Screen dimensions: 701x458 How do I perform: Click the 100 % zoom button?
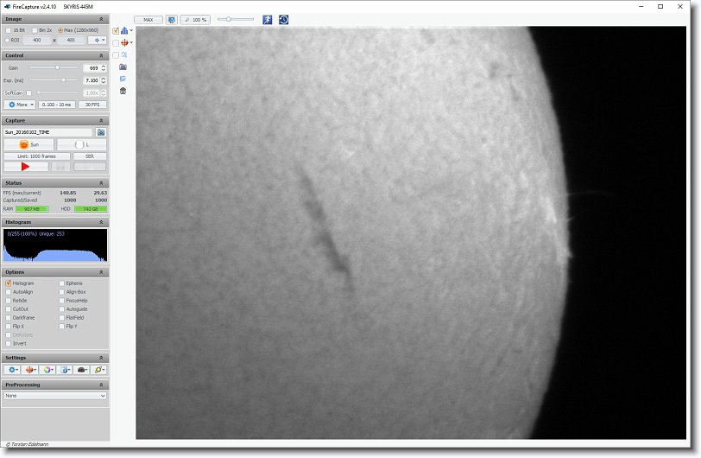pyautogui.click(x=195, y=20)
